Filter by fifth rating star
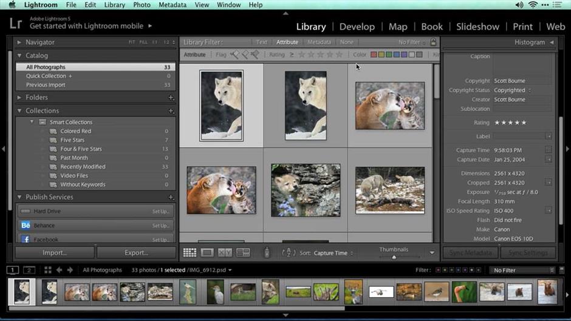Viewport: 571px width, 321px height. 340,55
